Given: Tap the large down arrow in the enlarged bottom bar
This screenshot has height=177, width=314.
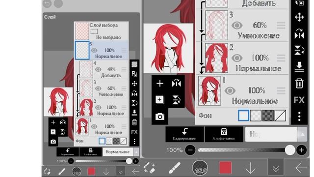Looking at the screenshot, I should [x=250, y=168].
